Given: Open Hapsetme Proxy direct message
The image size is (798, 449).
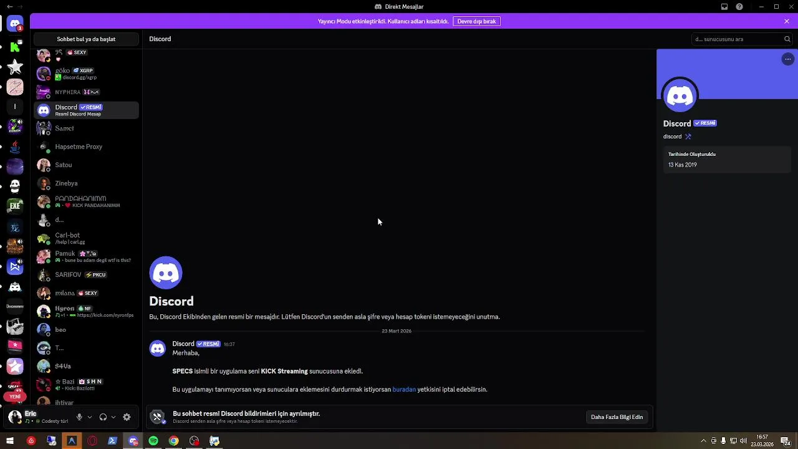Looking at the screenshot, I should click(86, 147).
